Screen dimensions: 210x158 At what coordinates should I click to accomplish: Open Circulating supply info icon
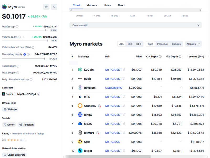(28, 54)
